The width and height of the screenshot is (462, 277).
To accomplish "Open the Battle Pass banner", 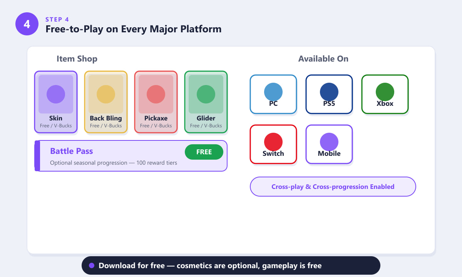I will [x=131, y=156].
